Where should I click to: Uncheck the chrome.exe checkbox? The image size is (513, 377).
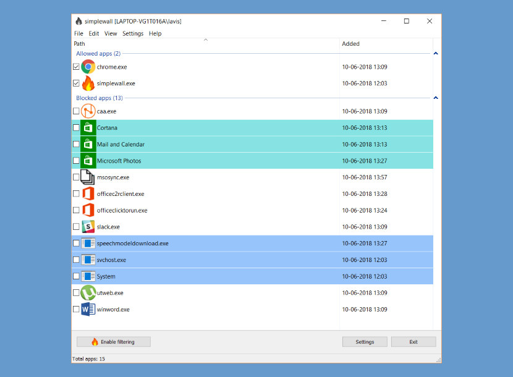(76, 67)
